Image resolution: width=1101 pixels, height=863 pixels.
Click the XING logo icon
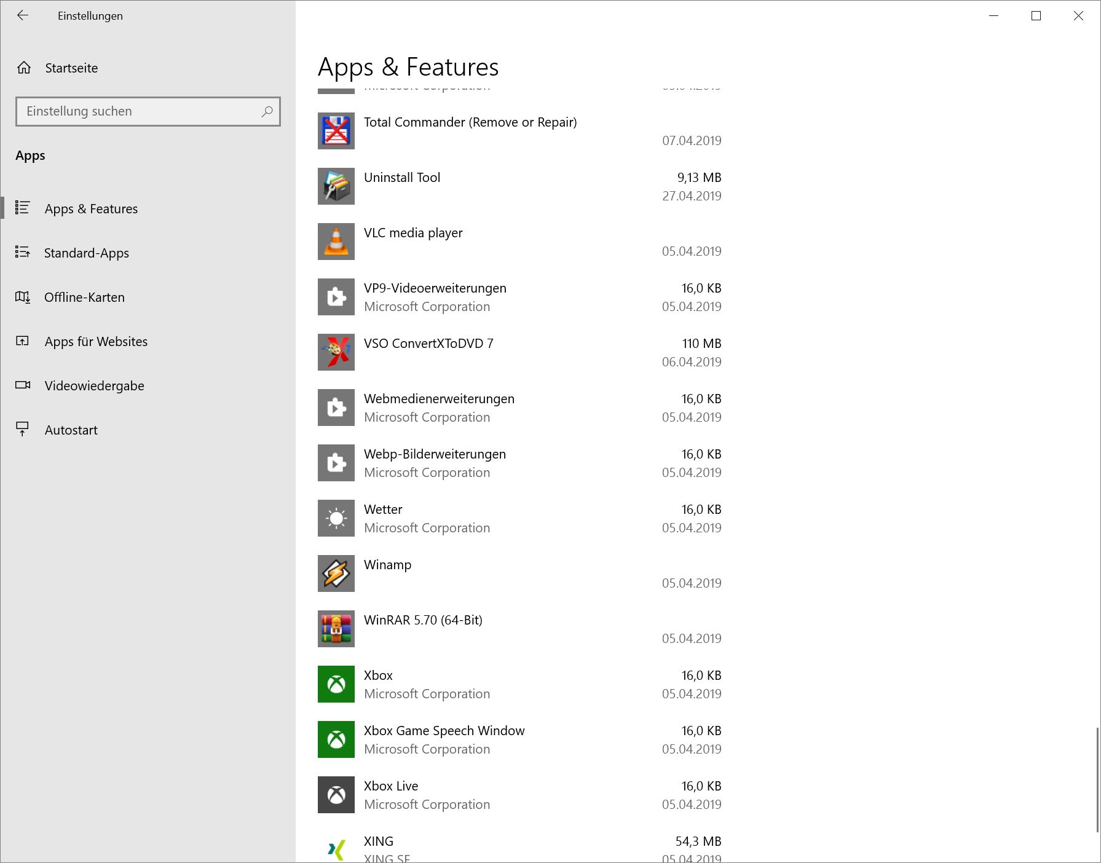point(336,849)
